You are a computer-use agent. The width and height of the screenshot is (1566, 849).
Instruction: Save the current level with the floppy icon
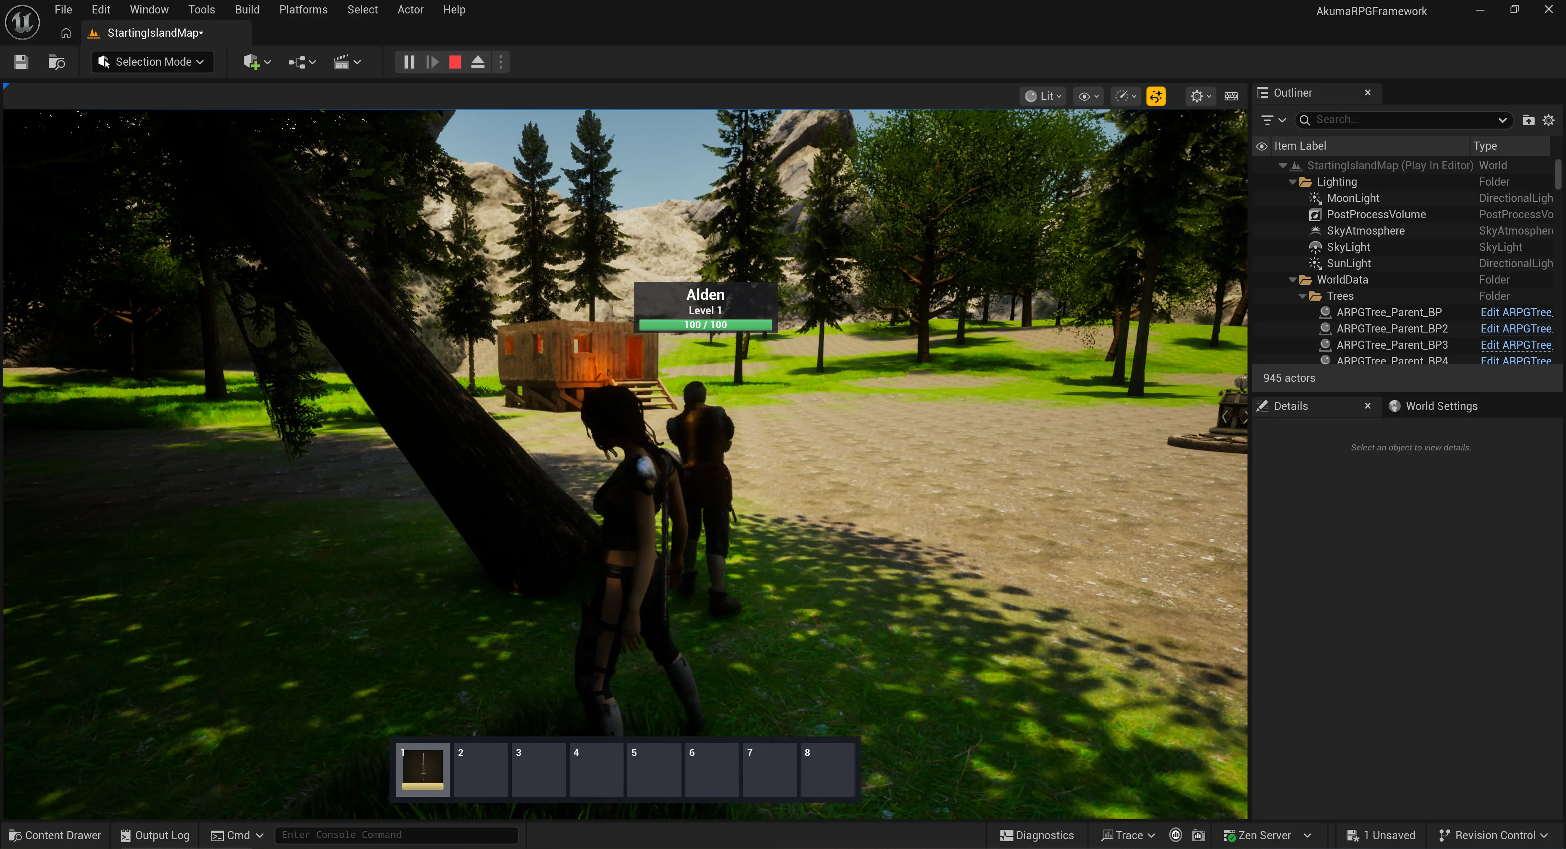21,62
